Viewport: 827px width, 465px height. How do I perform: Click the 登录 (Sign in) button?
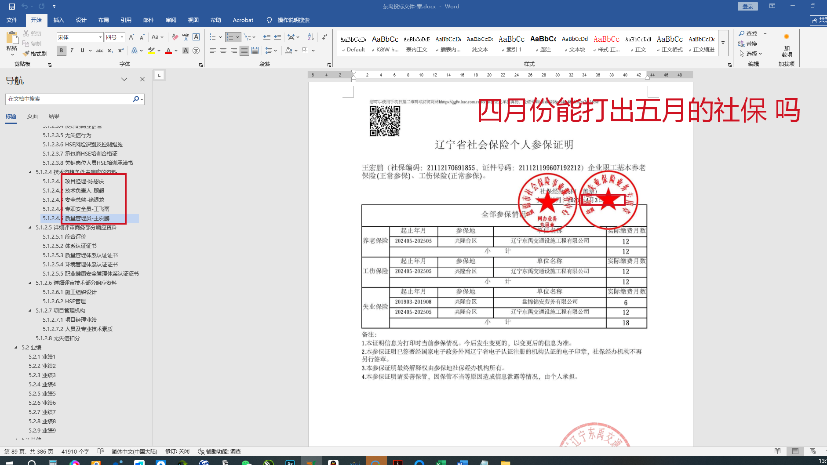(x=748, y=6)
